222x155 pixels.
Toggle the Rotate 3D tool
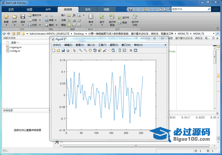95,50
